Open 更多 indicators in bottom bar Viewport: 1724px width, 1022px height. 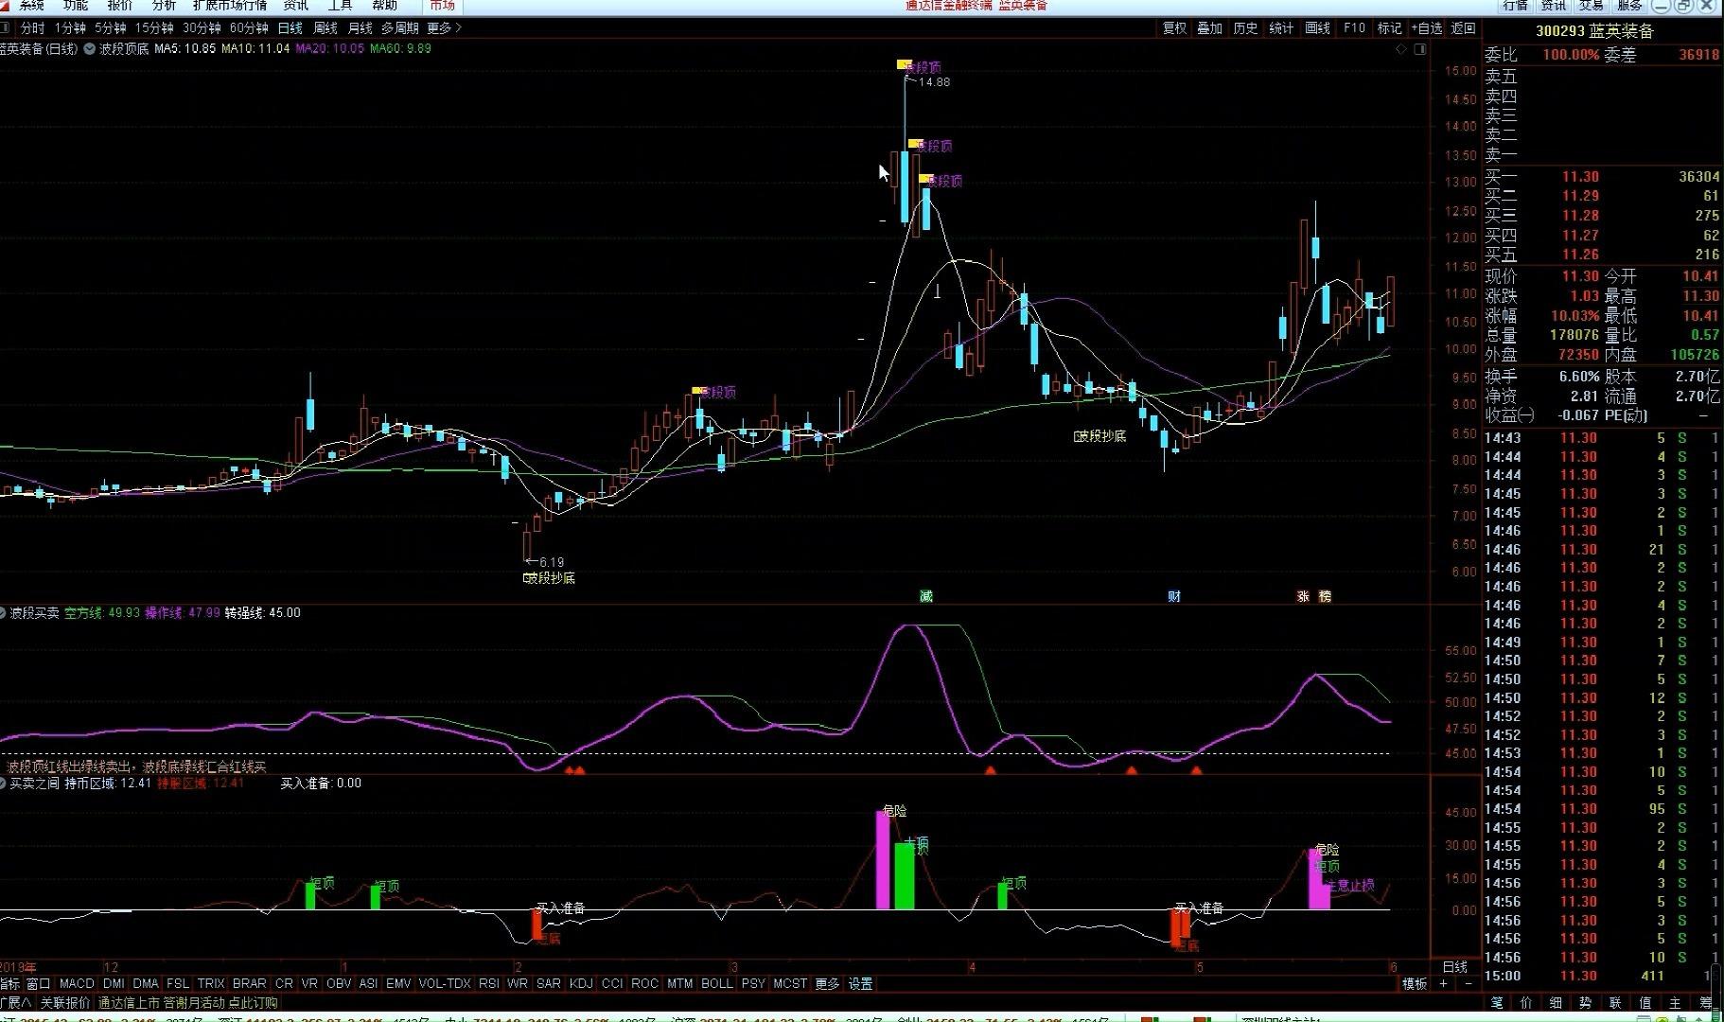827,984
